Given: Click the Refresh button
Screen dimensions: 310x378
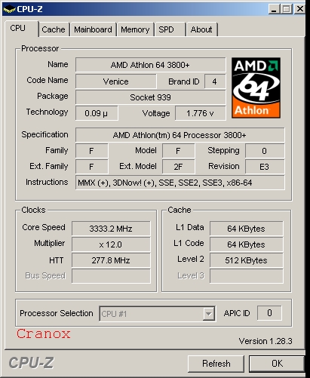Looking at the screenshot, I should tap(216, 364).
